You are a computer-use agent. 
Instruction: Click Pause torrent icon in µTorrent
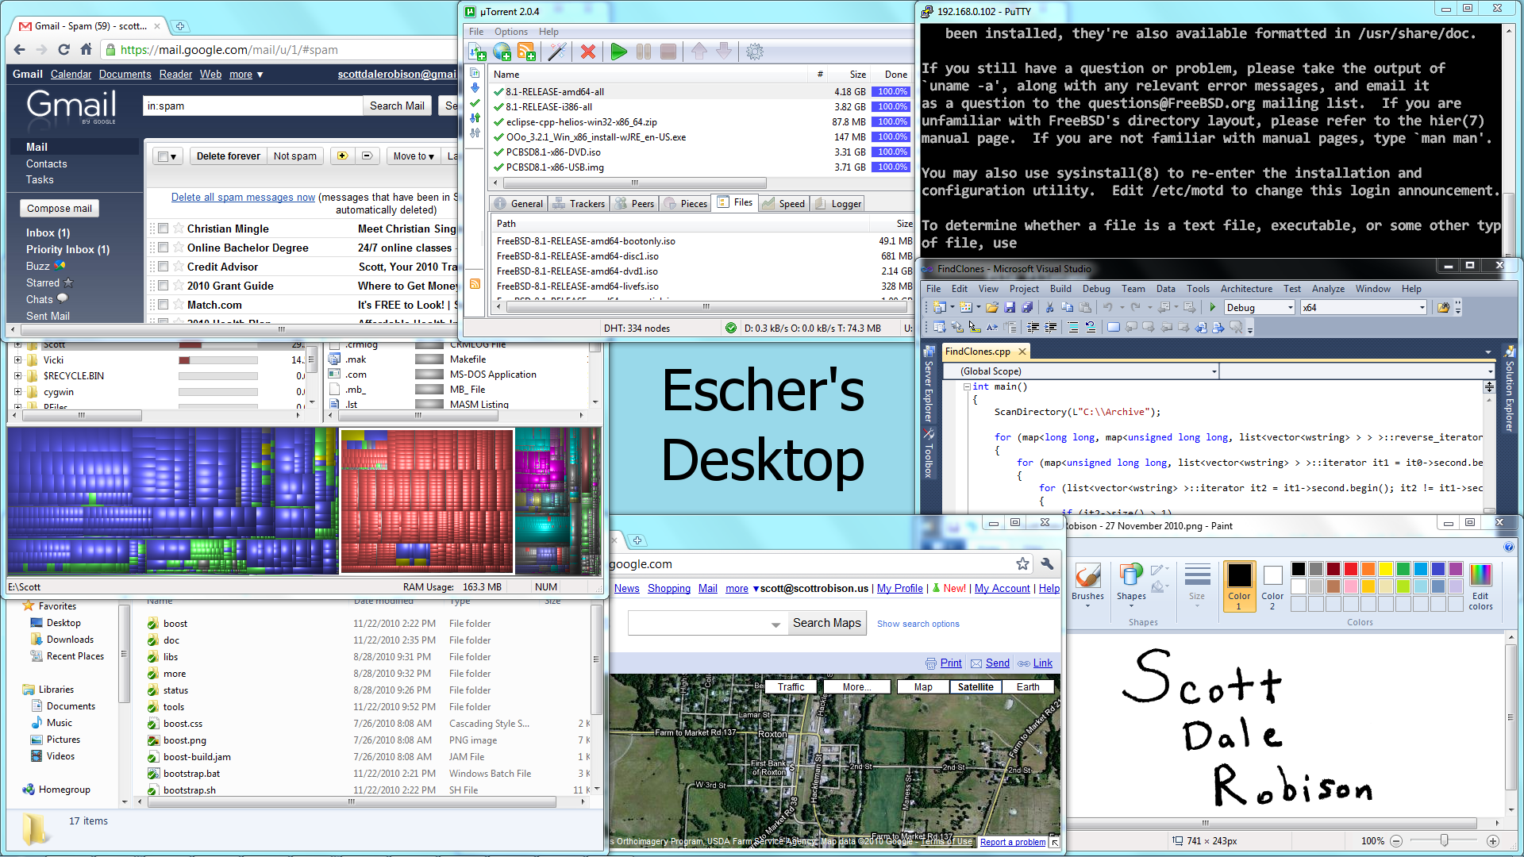pos(644,52)
